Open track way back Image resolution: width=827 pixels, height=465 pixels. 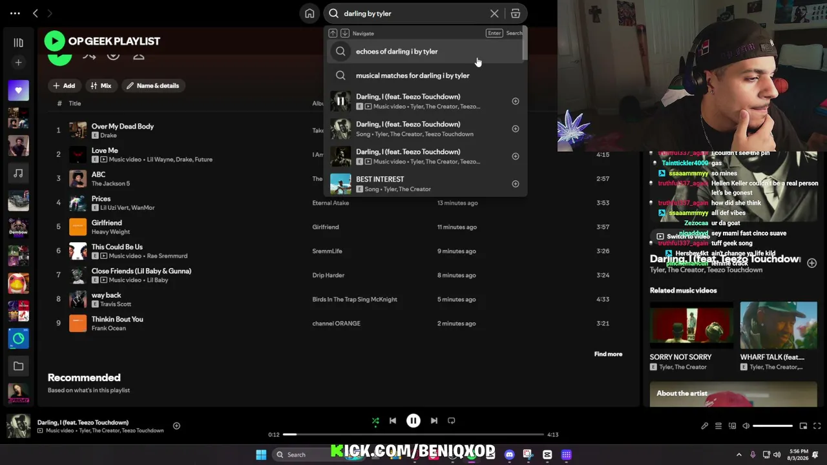[x=106, y=295]
